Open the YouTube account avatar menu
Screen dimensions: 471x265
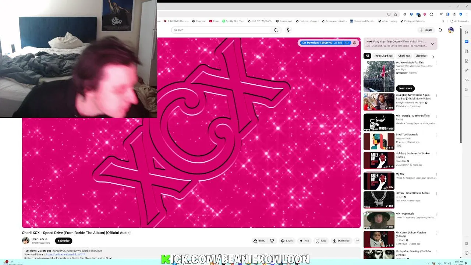(451, 30)
